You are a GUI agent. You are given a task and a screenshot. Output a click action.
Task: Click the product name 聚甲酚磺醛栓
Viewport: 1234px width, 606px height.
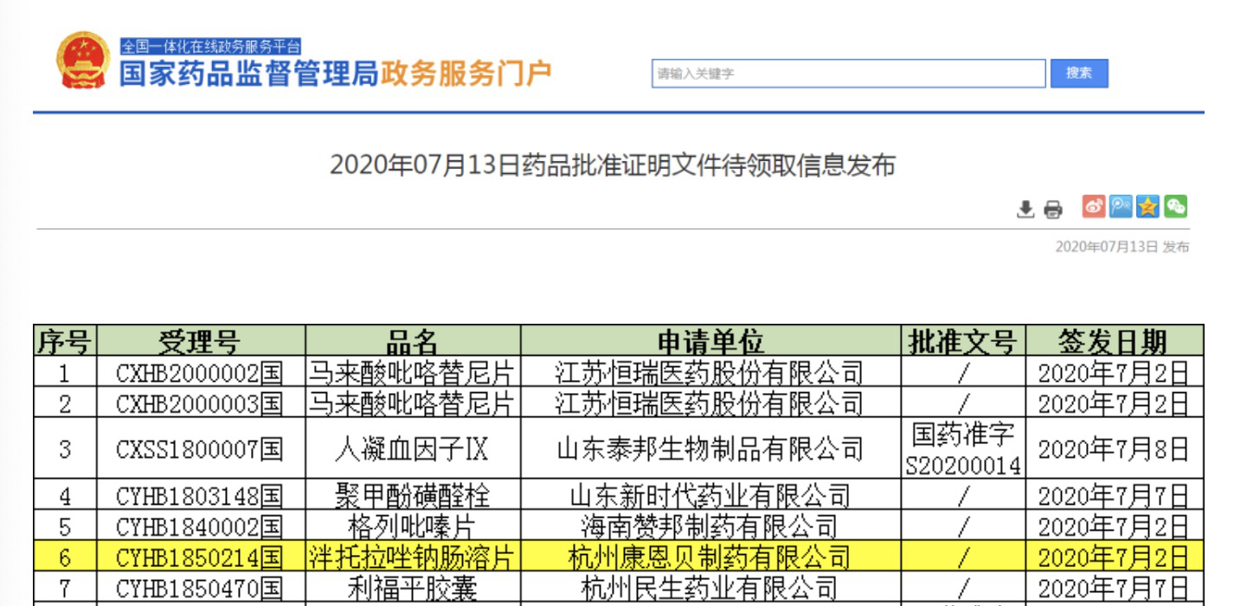pos(412,496)
